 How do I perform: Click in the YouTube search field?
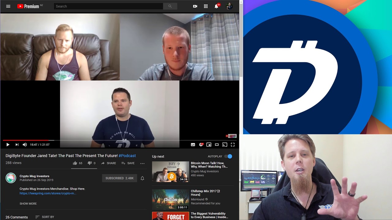[x=108, y=6]
